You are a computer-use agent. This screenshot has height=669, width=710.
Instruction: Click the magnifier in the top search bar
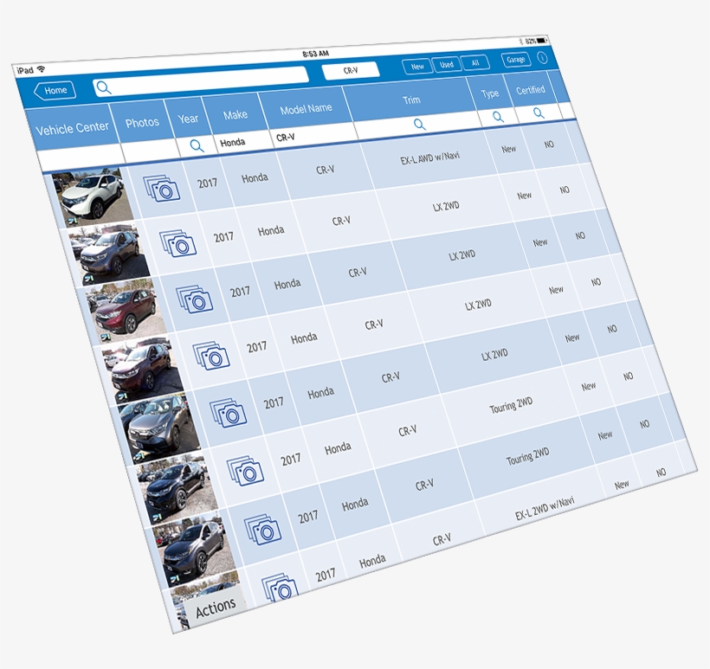pos(103,87)
